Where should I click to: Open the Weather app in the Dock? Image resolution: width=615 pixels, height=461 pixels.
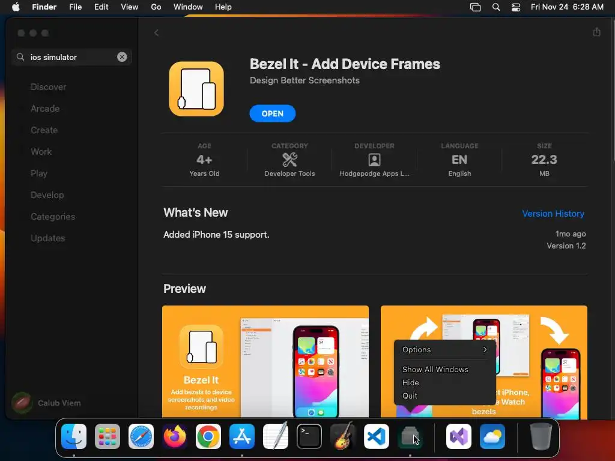(x=492, y=436)
